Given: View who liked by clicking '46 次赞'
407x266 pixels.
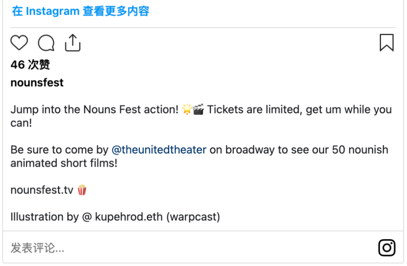Looking at the screenshot, I should point(30,65).
